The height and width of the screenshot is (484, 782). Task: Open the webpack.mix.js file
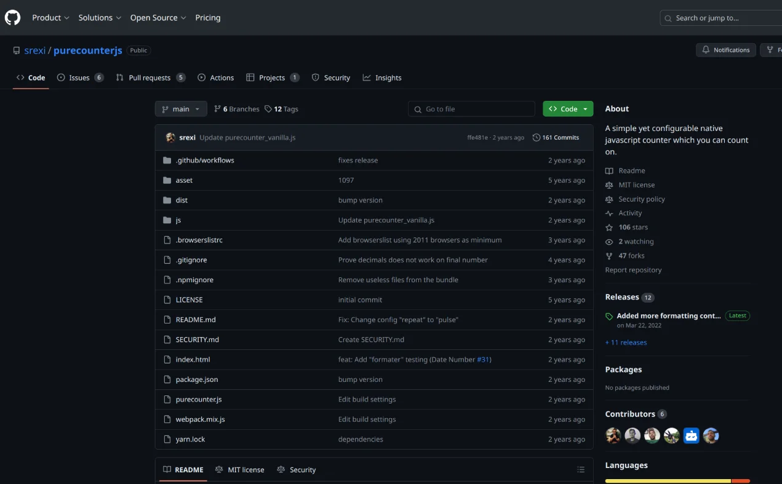tap(200, 419)
